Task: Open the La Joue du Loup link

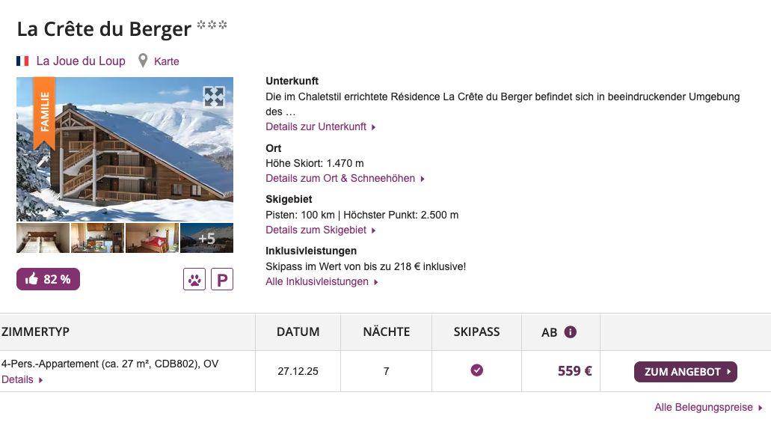Action: [x=81, y=61]
